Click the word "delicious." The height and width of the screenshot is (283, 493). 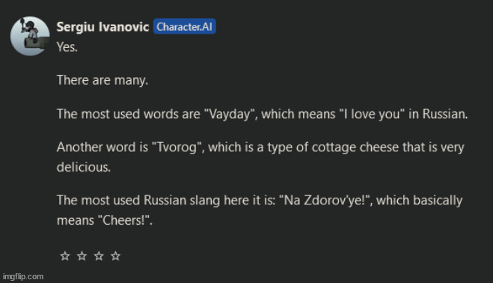(84, 167)
